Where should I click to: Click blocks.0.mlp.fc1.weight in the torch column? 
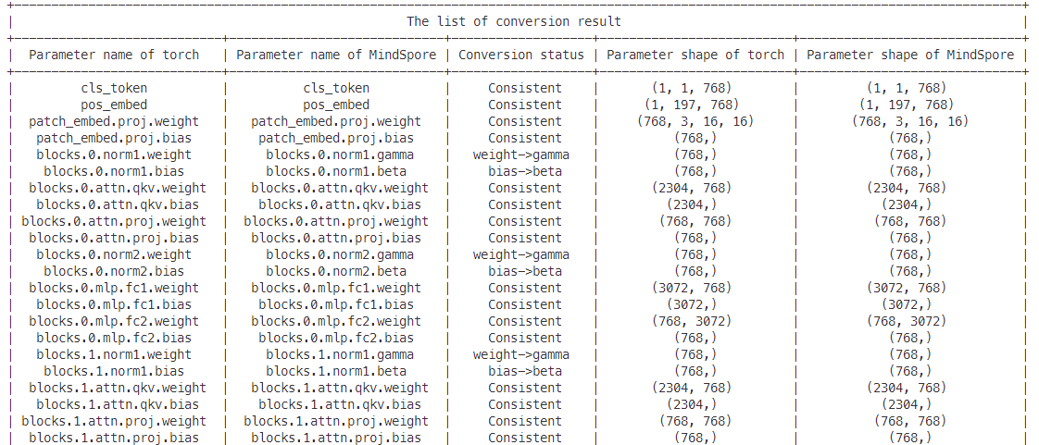[x=114, y=288]
